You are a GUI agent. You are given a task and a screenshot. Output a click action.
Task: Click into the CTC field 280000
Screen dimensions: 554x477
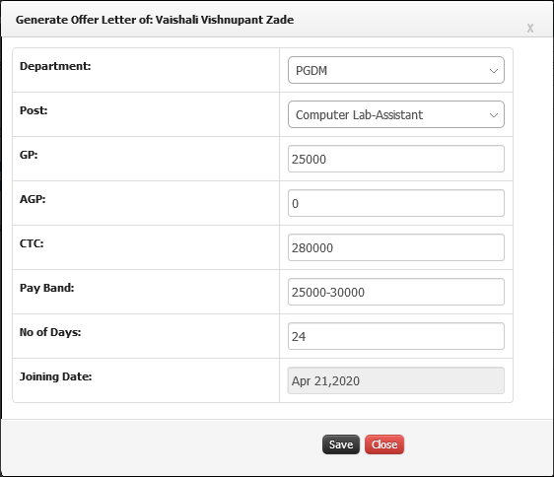pos(396,247)
